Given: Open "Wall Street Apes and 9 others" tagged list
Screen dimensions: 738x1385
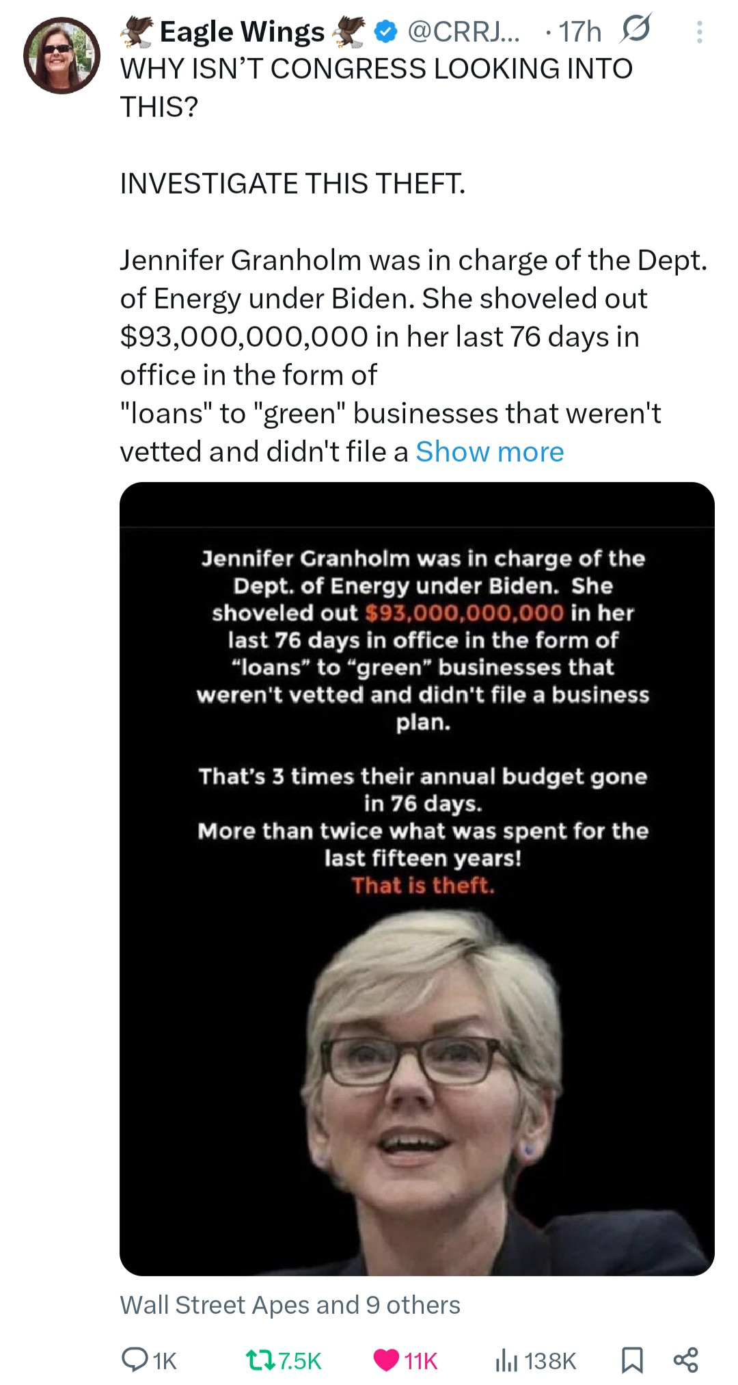Looking at the screenshot, I should click(x=290, y=1304).
